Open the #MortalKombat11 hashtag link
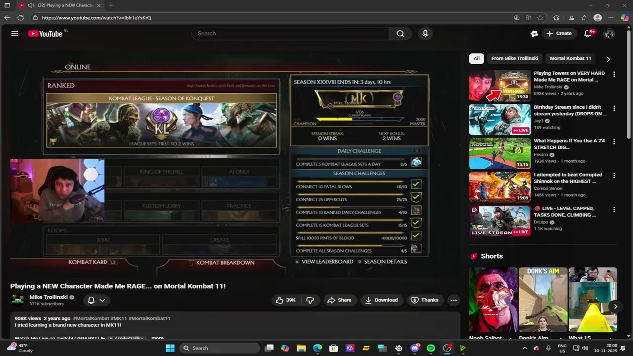Viewport: 633px width, 356px height. (x=149, y=318)
